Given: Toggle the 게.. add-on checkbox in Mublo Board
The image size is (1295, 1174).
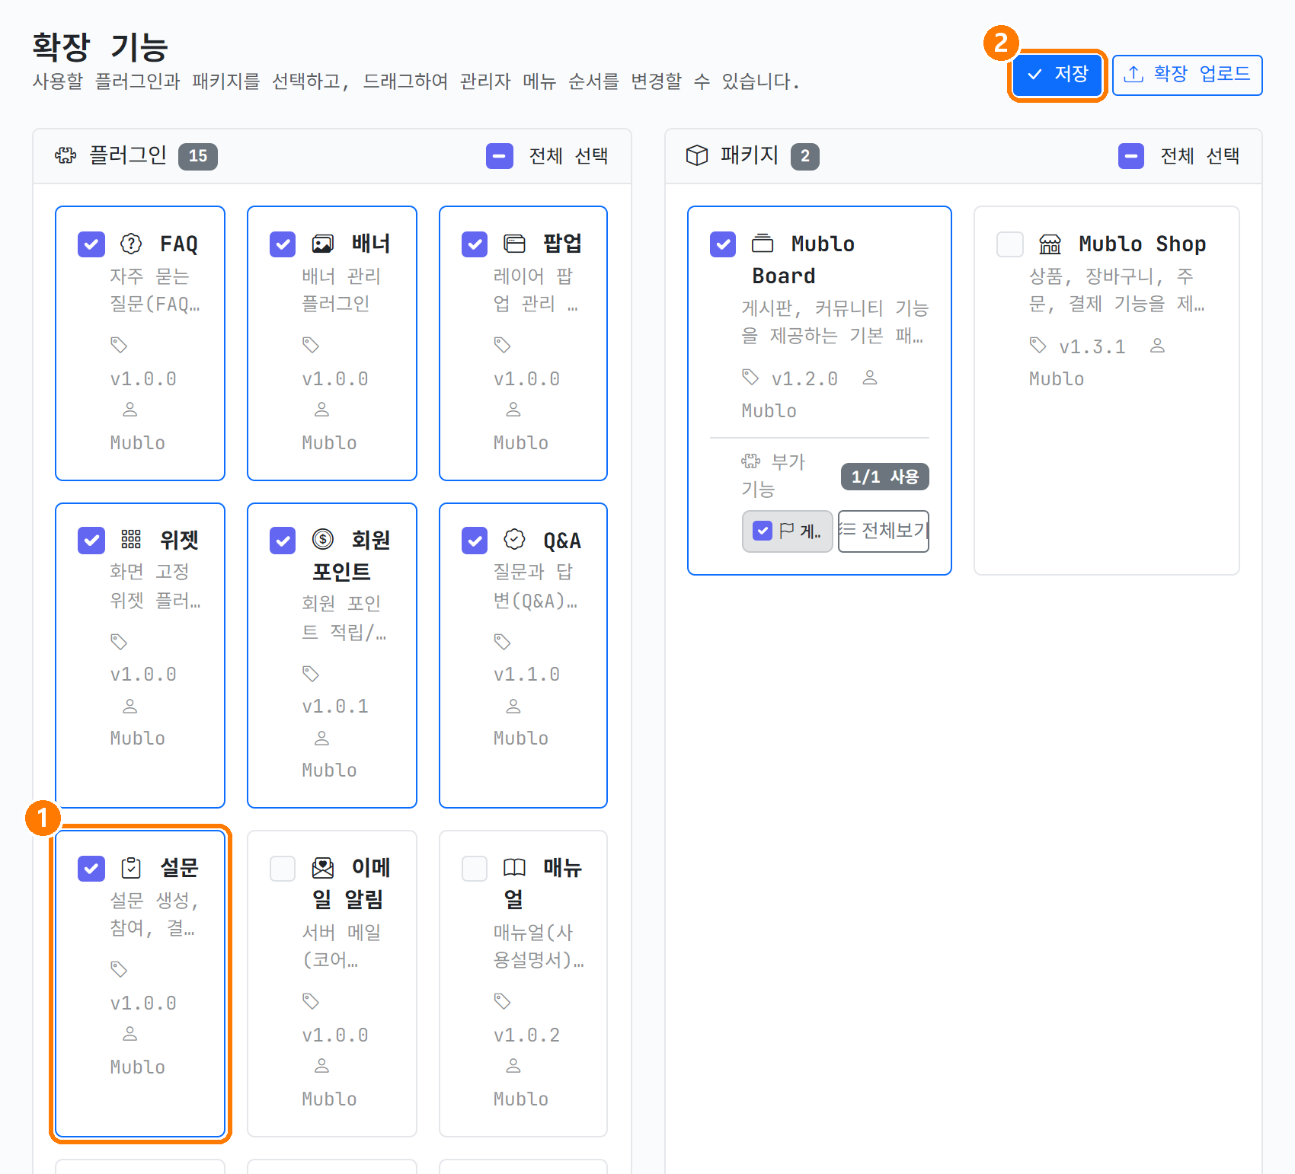Looking at the screenshot, I should tap(763, 531).
